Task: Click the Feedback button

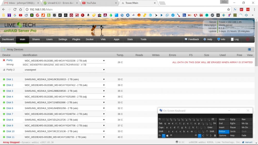Action: 192,39
